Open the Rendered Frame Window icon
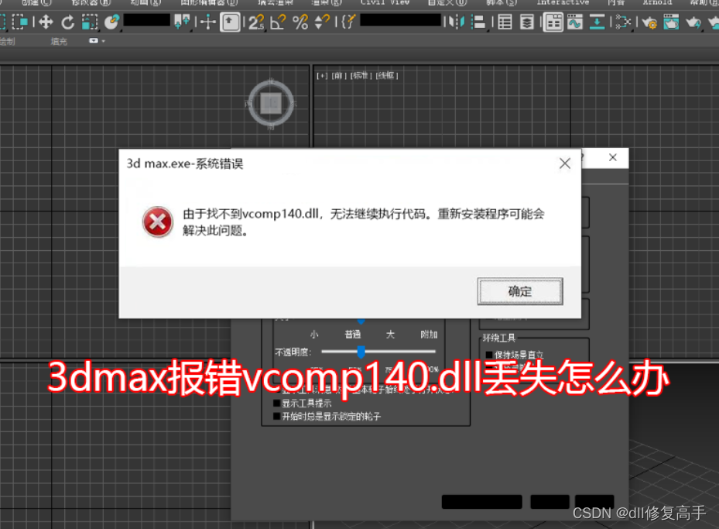The width and height of the screenshot is (719, 529). tap(671, 22)
